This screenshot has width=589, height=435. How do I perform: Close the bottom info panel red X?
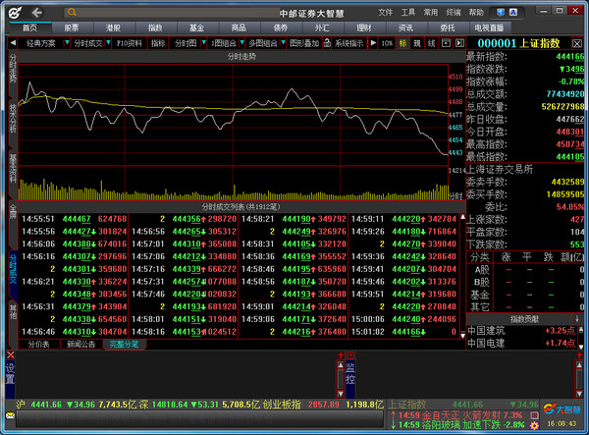coord(10,355)
